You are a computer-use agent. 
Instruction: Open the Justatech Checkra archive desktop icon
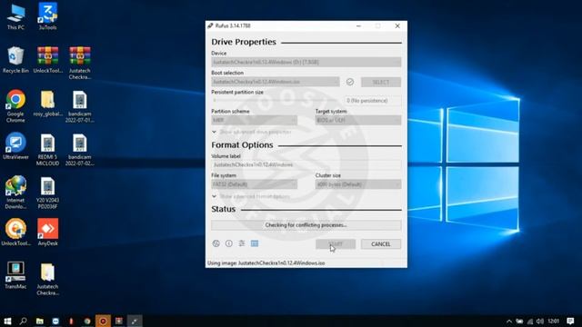79,63
